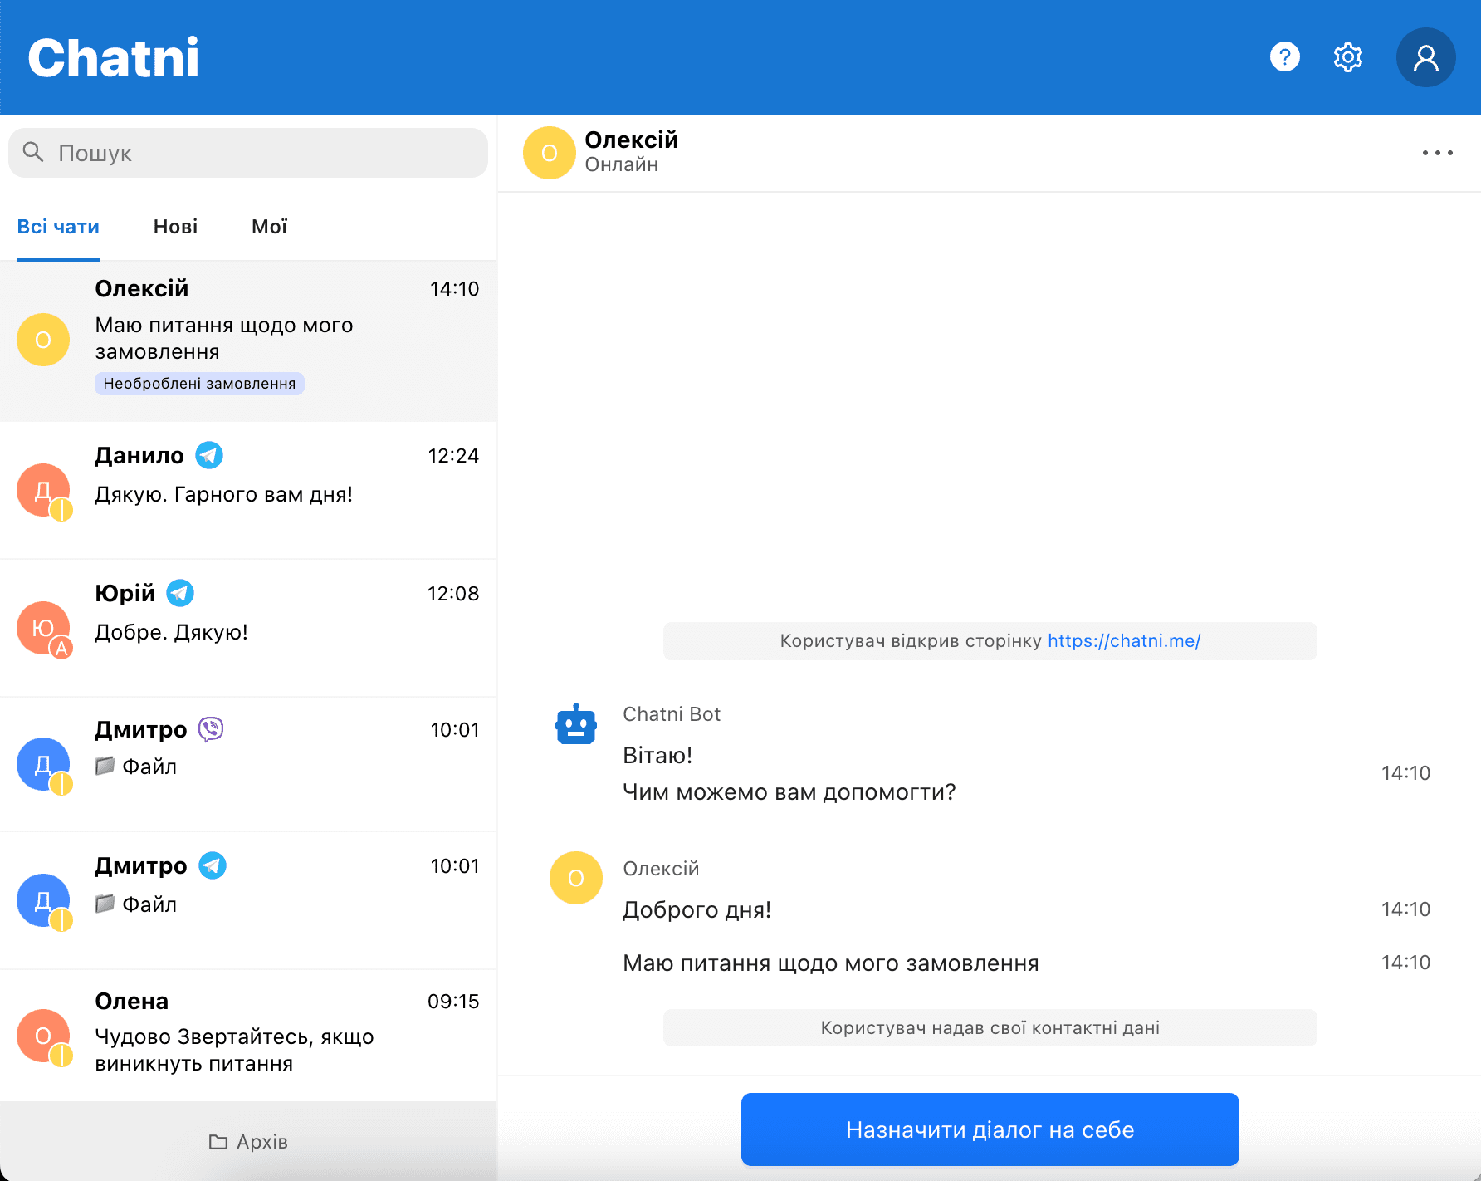Viewport: 1481px width, 1181px height.
Task: Click Олексій's avatar beside 'Доброго дня!' message
Action: point(576,878)
